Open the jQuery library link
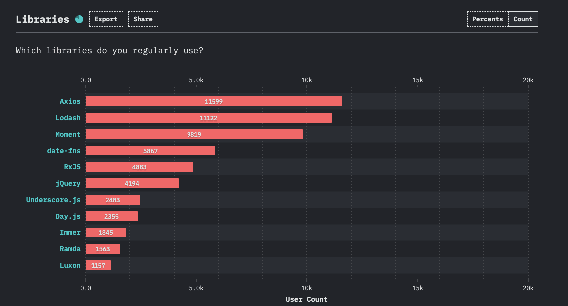Screen dimensions: 568x306 pos(68,183)
